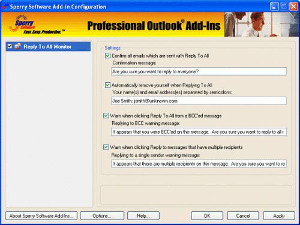Apply the current settings
This screenshot has height=225, width=300.
pos(279,216)
